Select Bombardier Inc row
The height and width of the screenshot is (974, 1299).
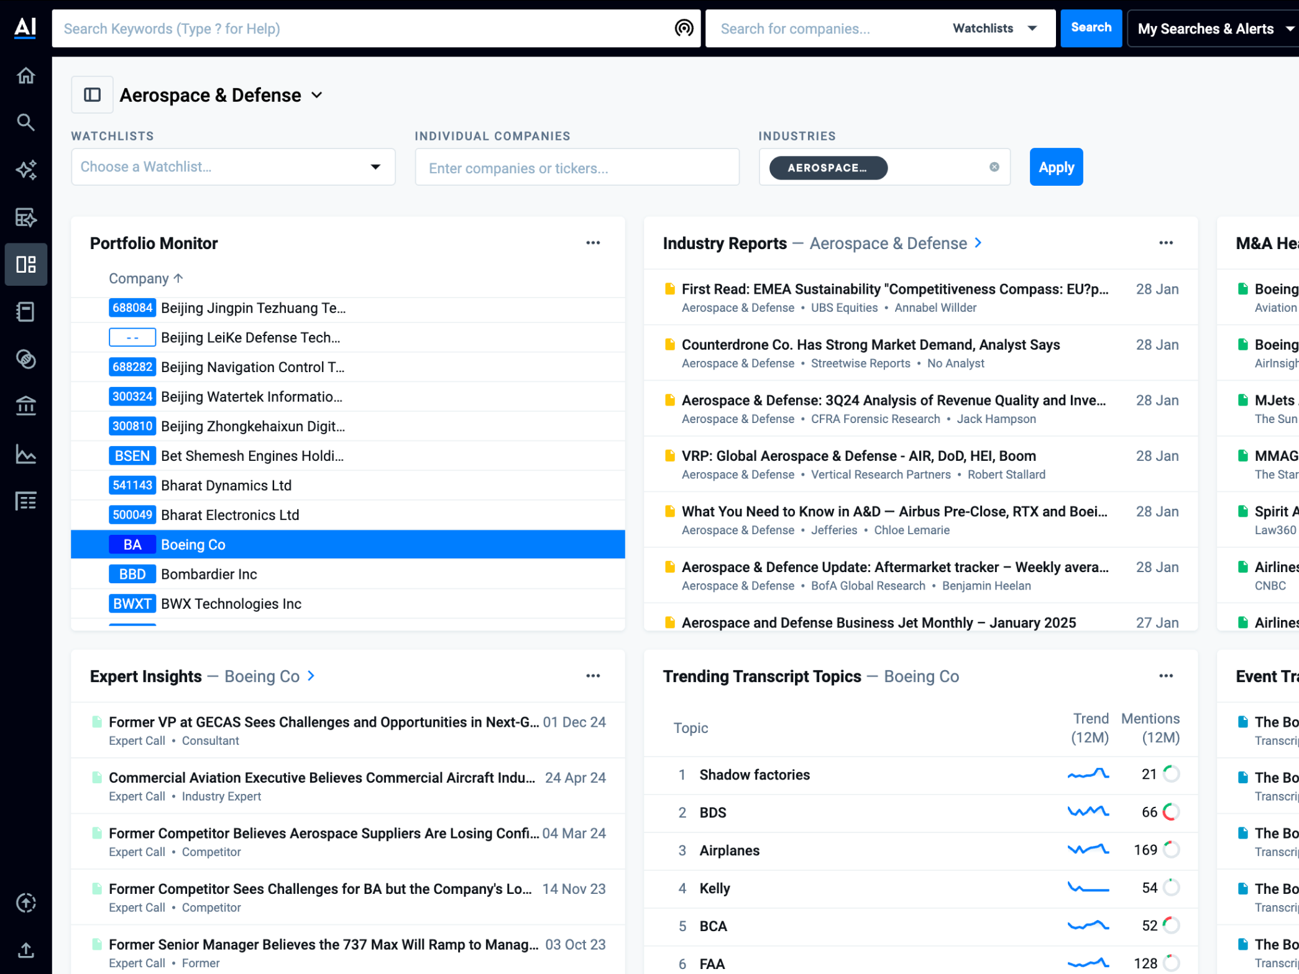(x=348, y=574)
